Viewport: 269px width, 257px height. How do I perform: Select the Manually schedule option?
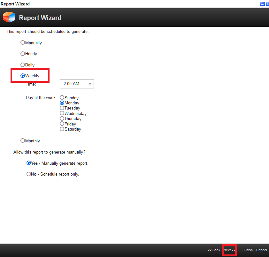coord(23,42)
